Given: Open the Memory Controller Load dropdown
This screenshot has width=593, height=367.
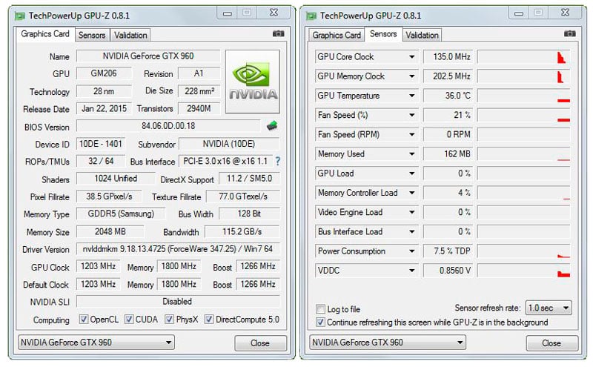Looking at the screenshot, I should (x=412, y=193).
